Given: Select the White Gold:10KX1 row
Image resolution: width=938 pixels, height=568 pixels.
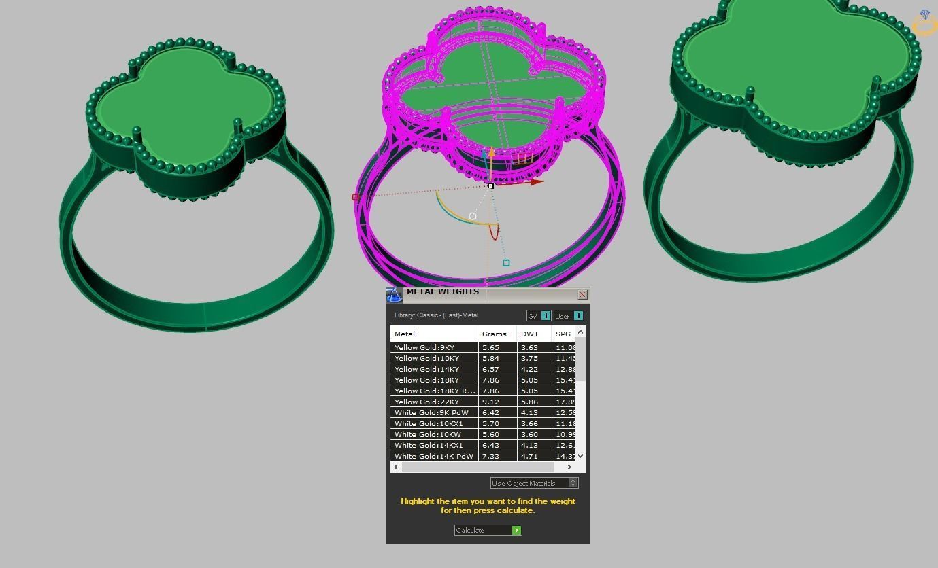Looking at the screenshot, I should [483, 423].
